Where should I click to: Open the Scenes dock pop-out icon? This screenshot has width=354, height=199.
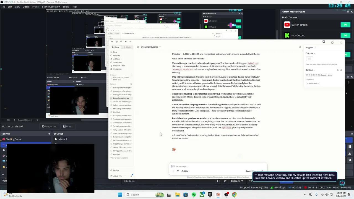coord(49,134)
